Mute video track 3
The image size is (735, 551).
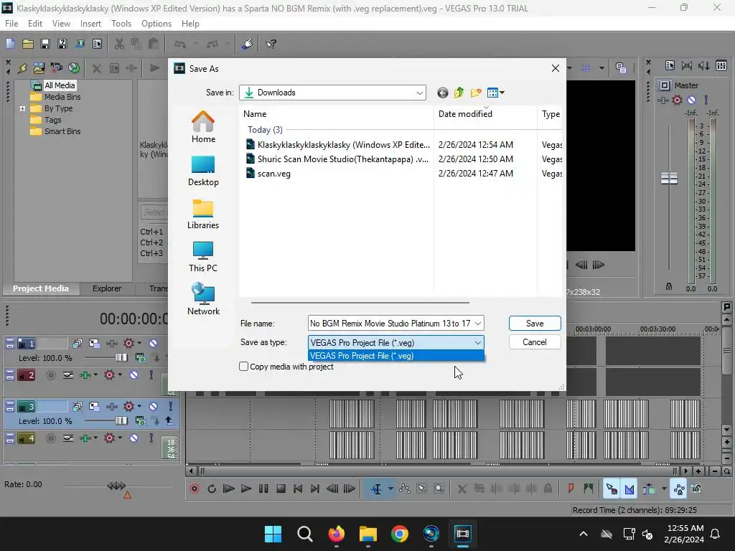click(154, 406)
